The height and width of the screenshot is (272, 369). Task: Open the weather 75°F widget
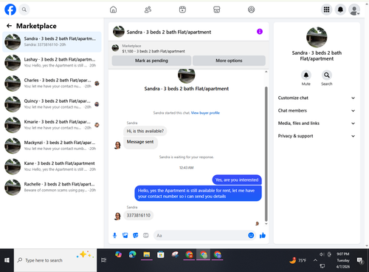(x=297, y=260)
